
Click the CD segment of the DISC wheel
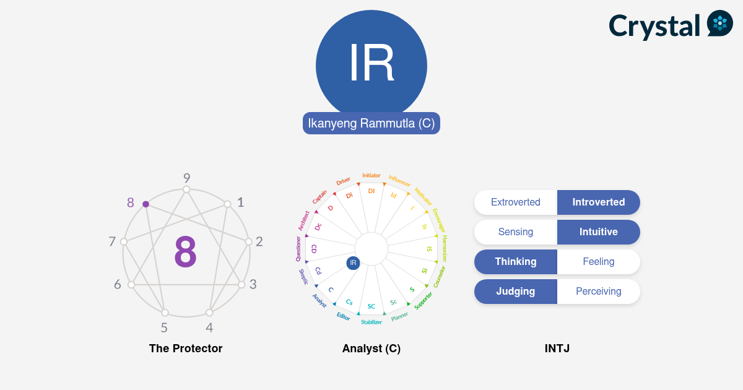[314, 249]
